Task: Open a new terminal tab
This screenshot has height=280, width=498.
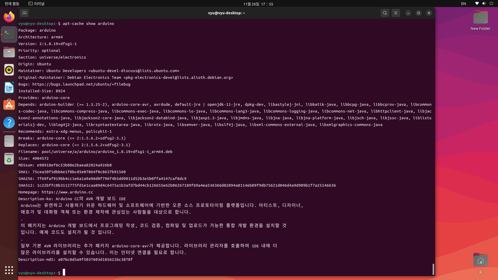Action: click(24, 13)
